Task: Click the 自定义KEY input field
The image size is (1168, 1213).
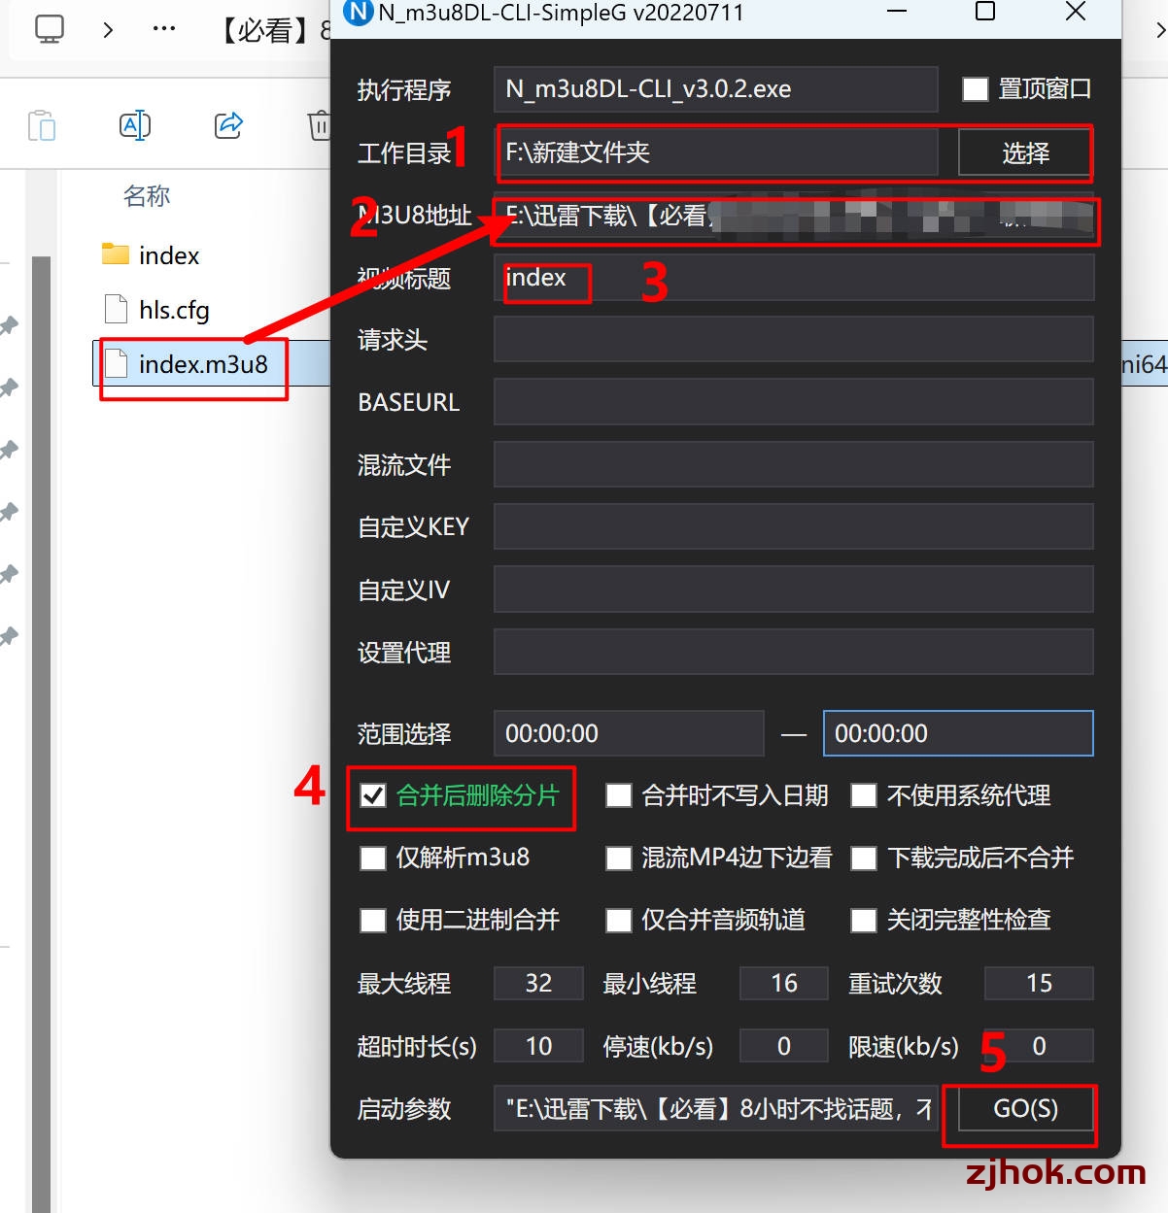Action: [794, 527]
